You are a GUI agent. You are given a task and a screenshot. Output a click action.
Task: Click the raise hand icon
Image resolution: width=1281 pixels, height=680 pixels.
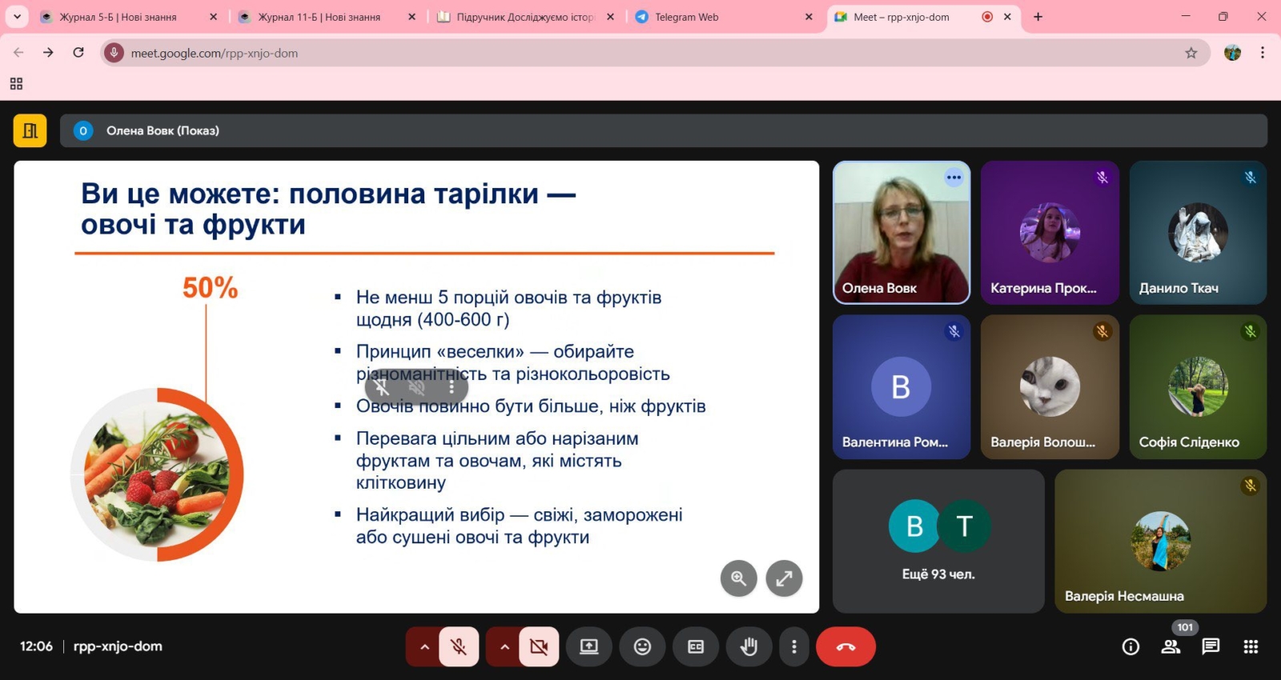coord(749,646)
